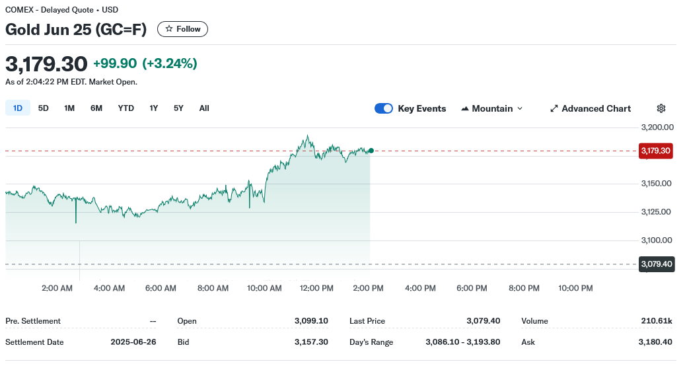
Task: Click the 3,125.00 y-axis label
Action: [x=656, y=212]
